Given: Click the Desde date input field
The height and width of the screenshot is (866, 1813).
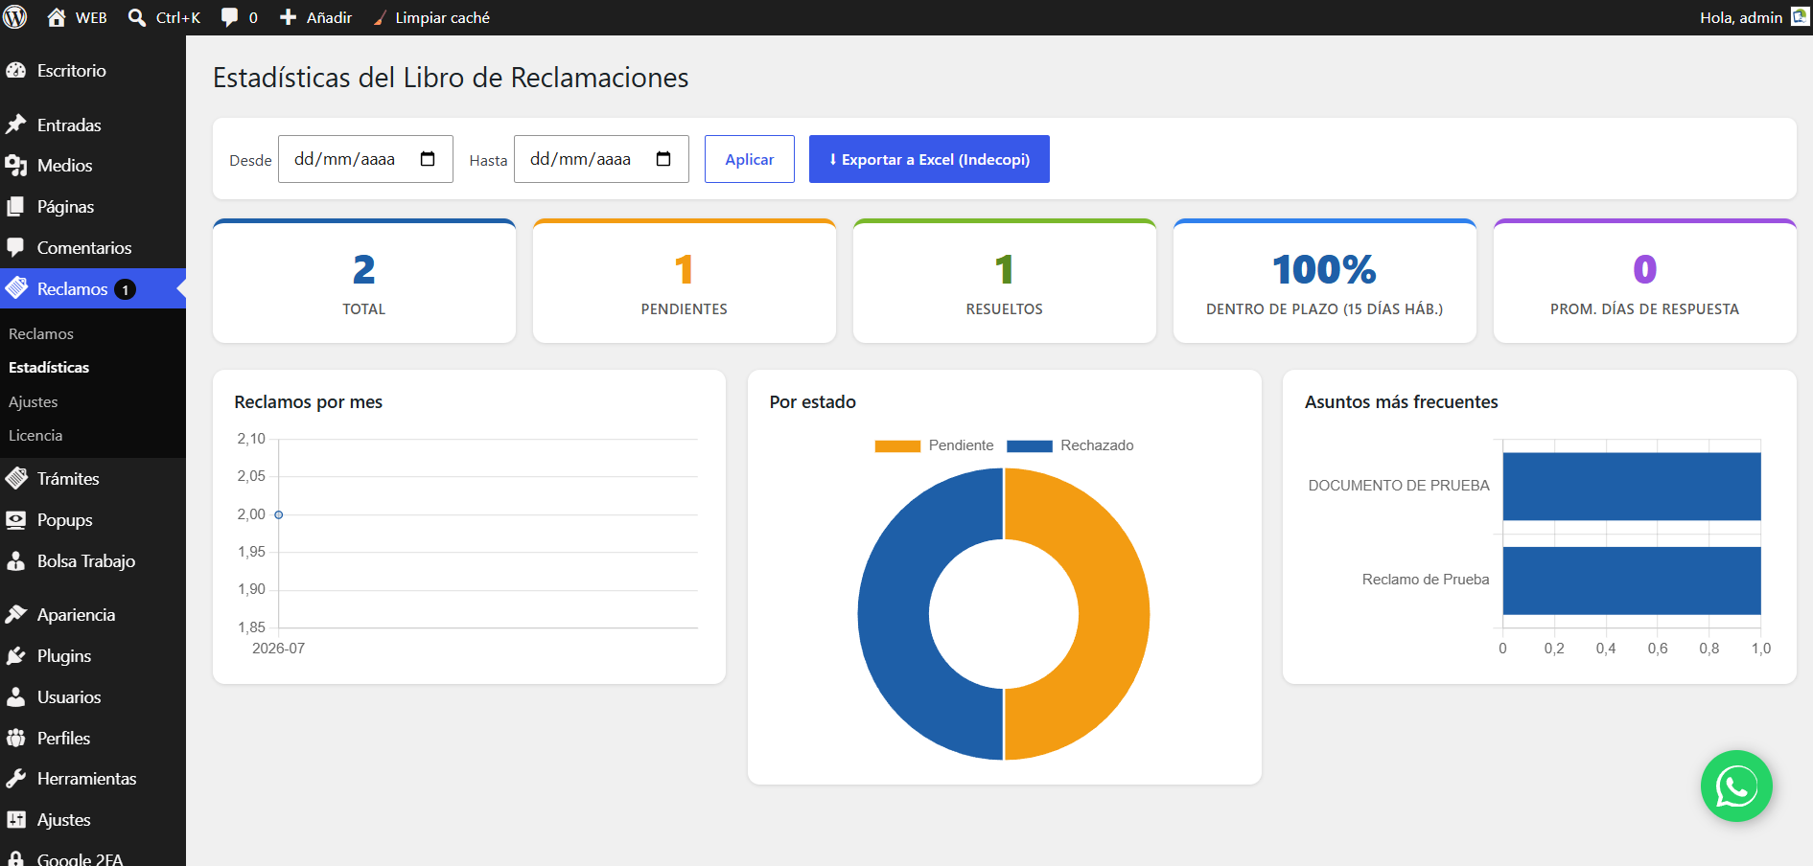Looking at the screenshot, I should 365,159.
